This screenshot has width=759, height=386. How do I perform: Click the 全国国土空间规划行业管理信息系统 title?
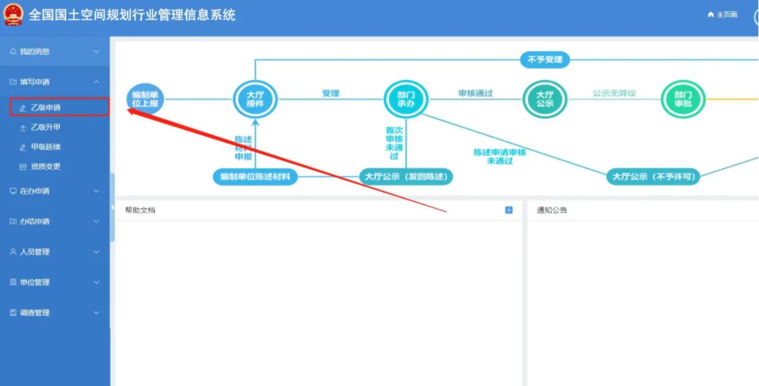click(x=132, y=15)
